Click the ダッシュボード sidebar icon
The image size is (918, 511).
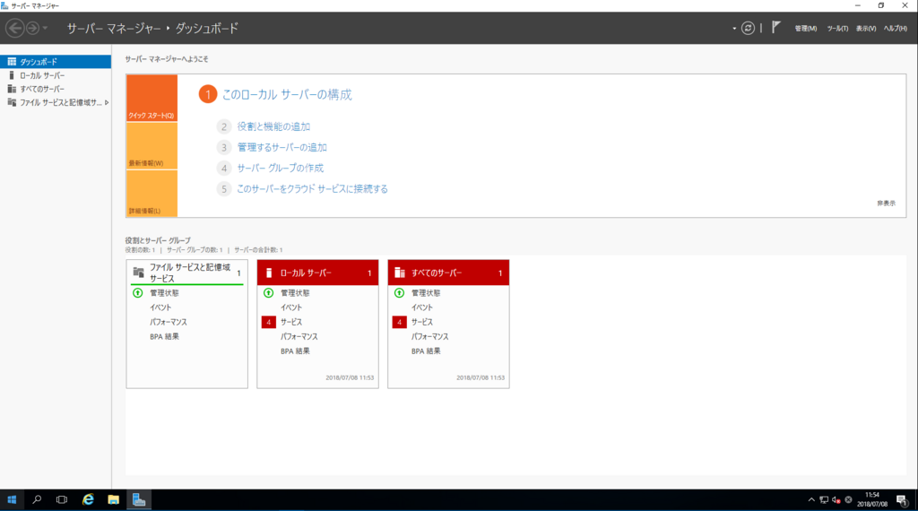12,62
